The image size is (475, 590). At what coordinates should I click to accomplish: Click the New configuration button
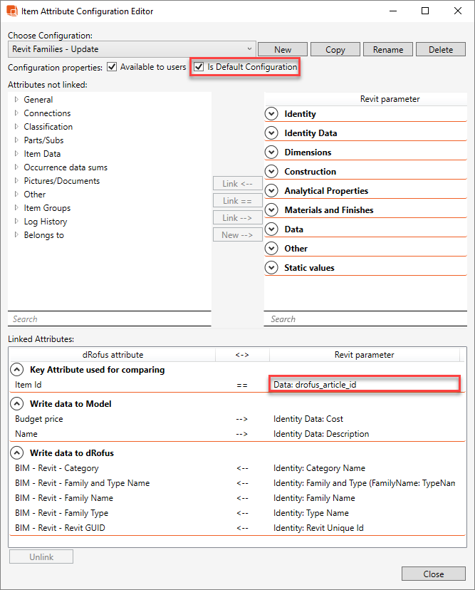coord(283,49)
